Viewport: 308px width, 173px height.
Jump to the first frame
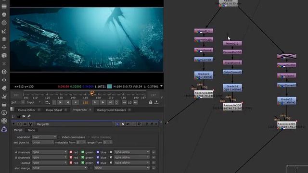(x=60, y=102)
